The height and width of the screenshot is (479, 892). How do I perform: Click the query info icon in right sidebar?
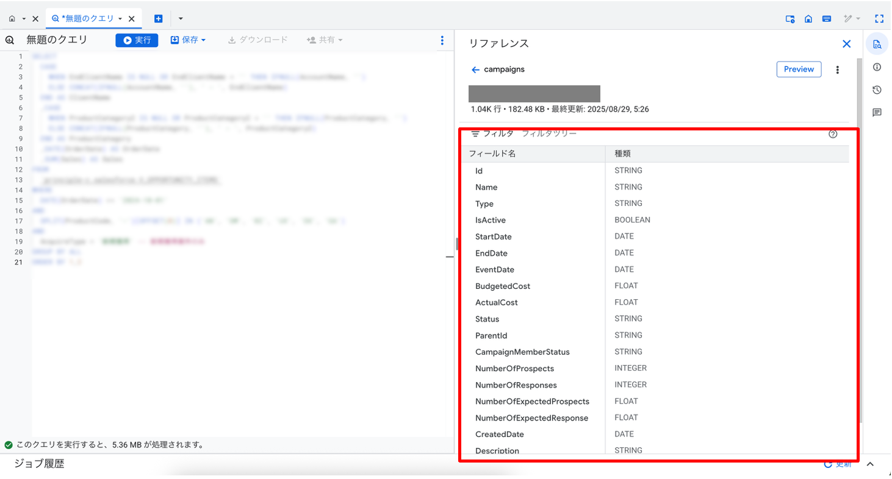[877, 67]
